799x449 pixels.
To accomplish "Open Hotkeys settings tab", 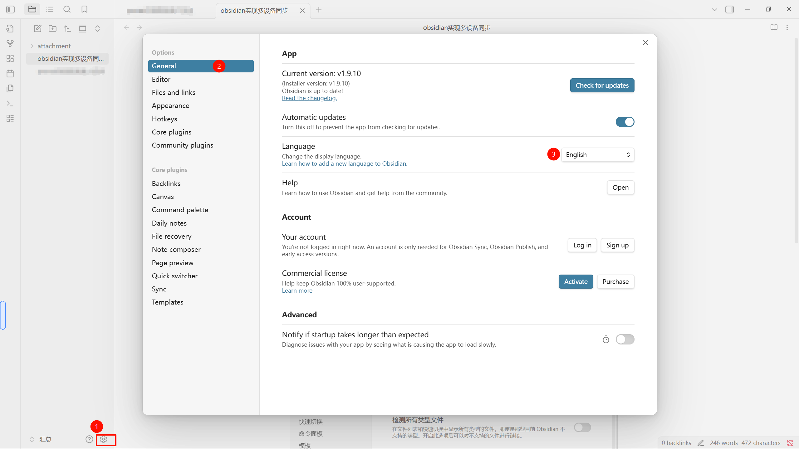I will 201,119.
